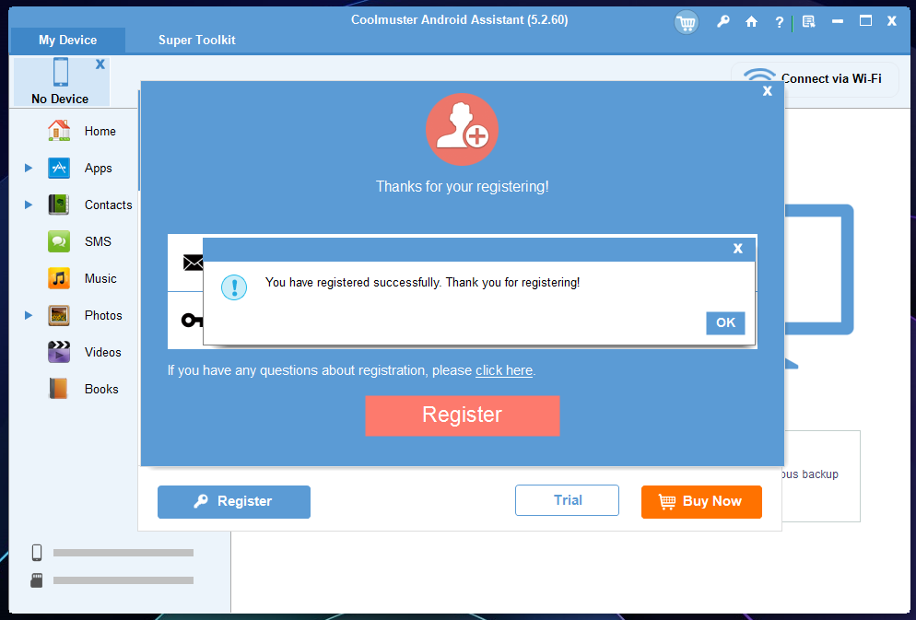Click the orange Buy Now button

[x=701, y=501]
